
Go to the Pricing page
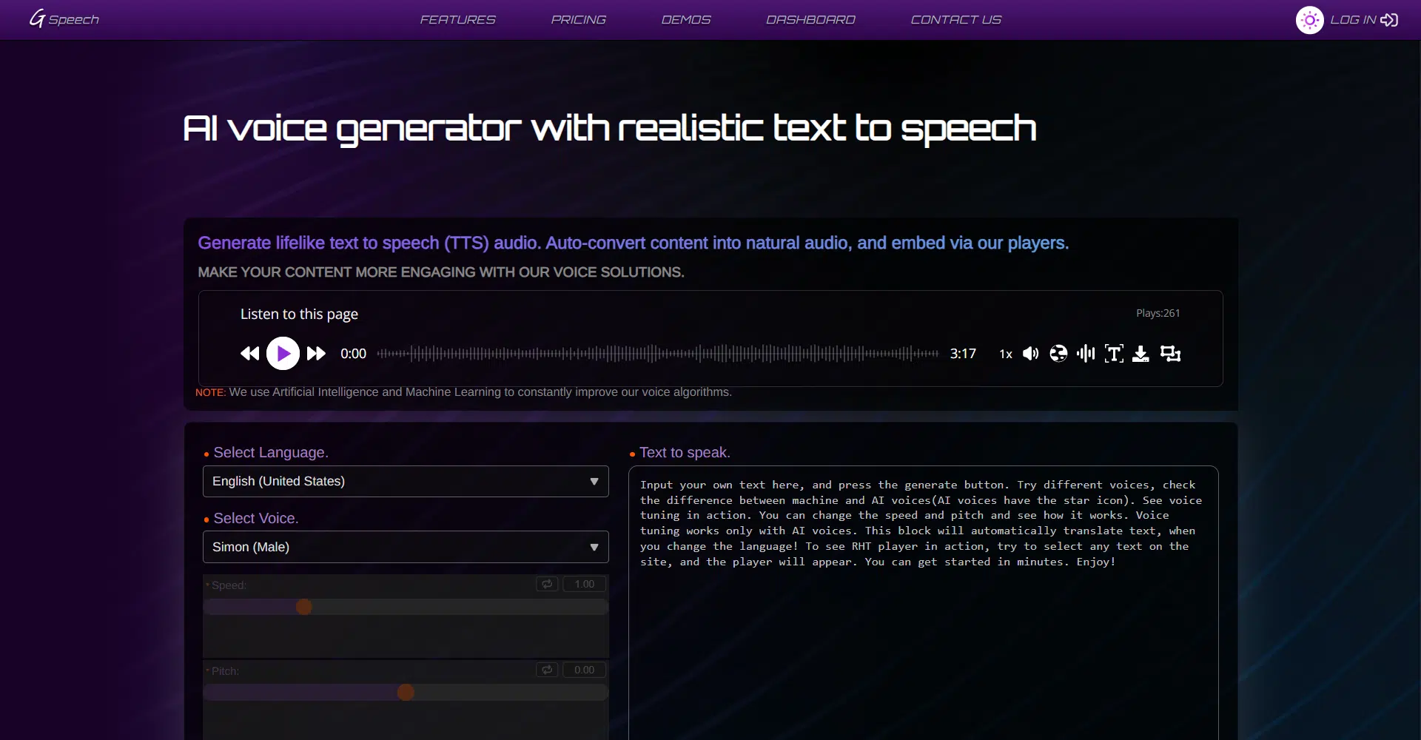(x=578, y=20)
